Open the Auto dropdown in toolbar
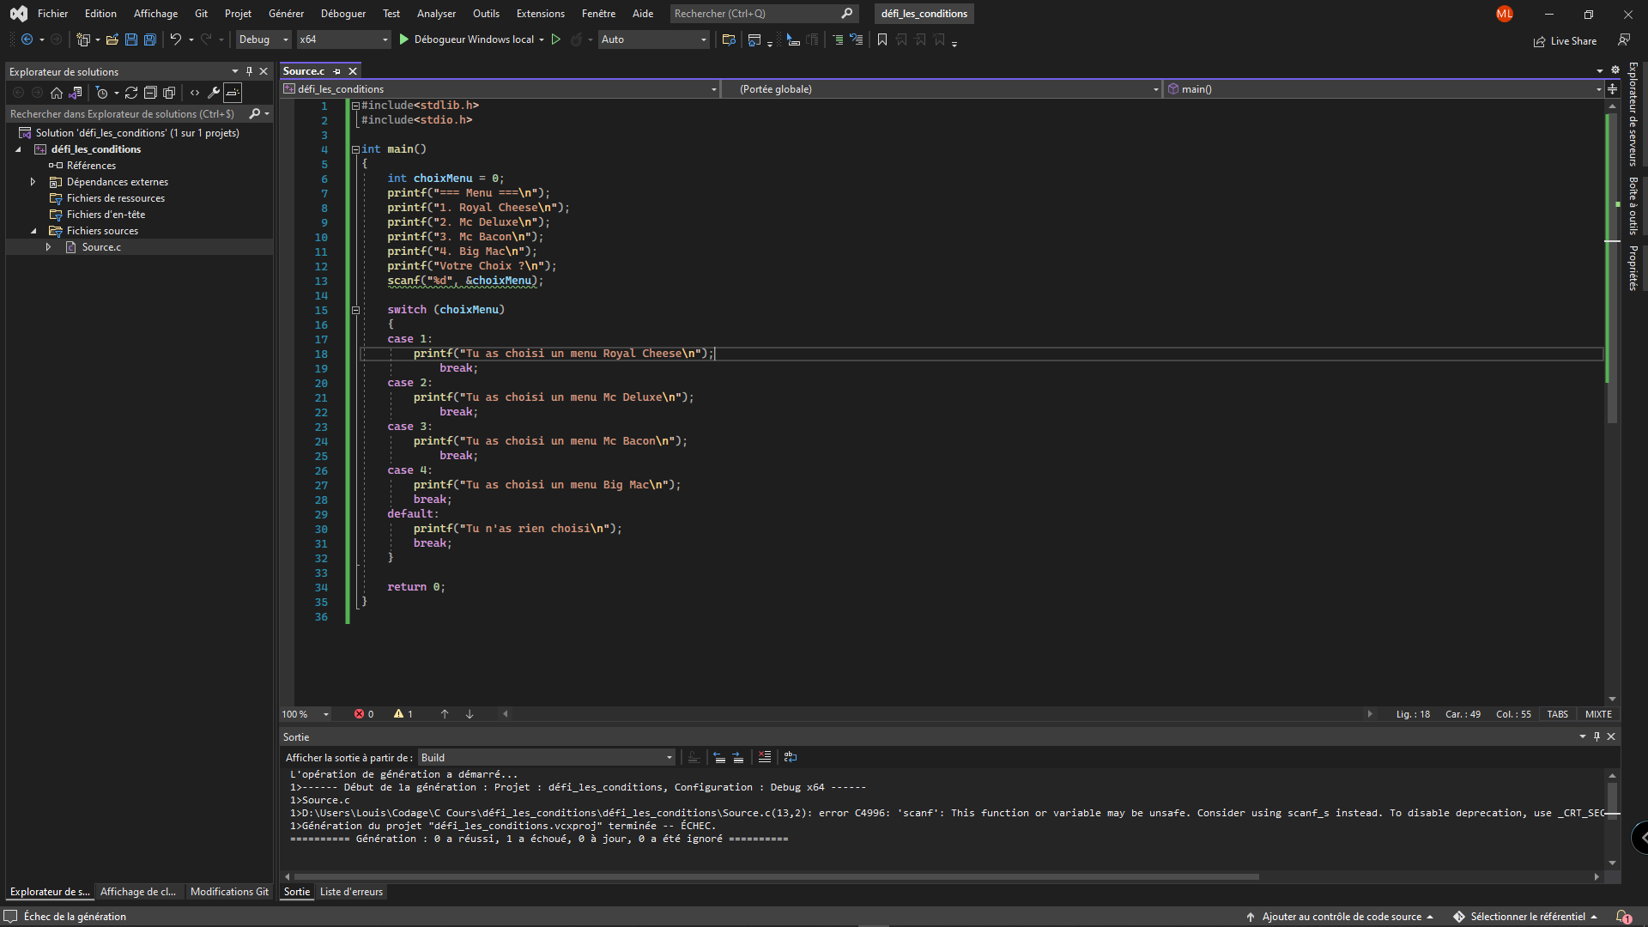This screenshot has width=1648, height=927. pyautogui.click(x=654, y=39)
